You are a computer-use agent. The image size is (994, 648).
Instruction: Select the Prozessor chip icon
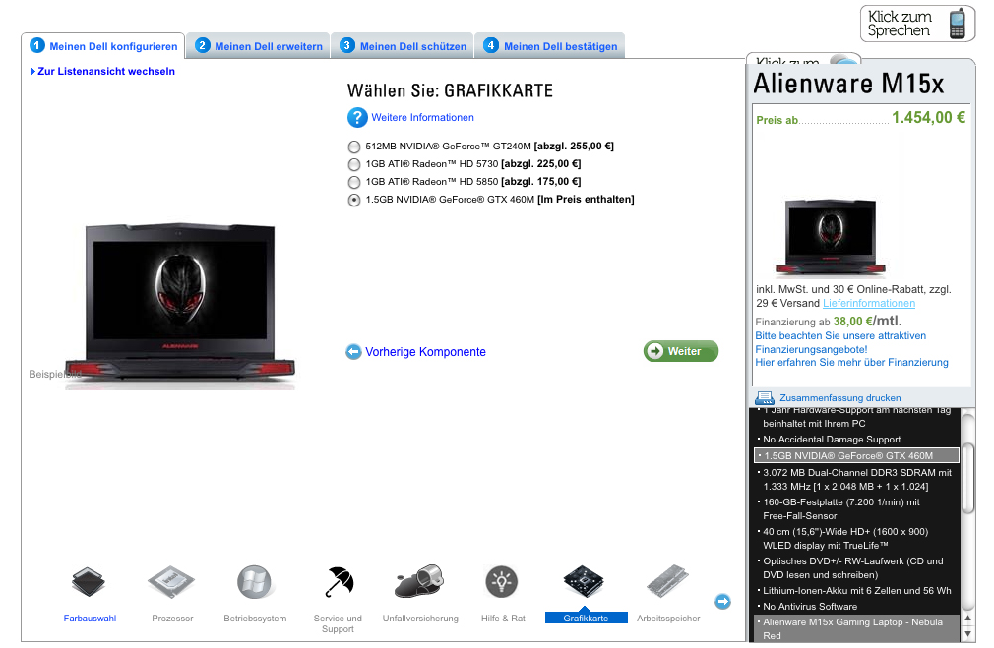pyautogui.click(x=171, y=582)
